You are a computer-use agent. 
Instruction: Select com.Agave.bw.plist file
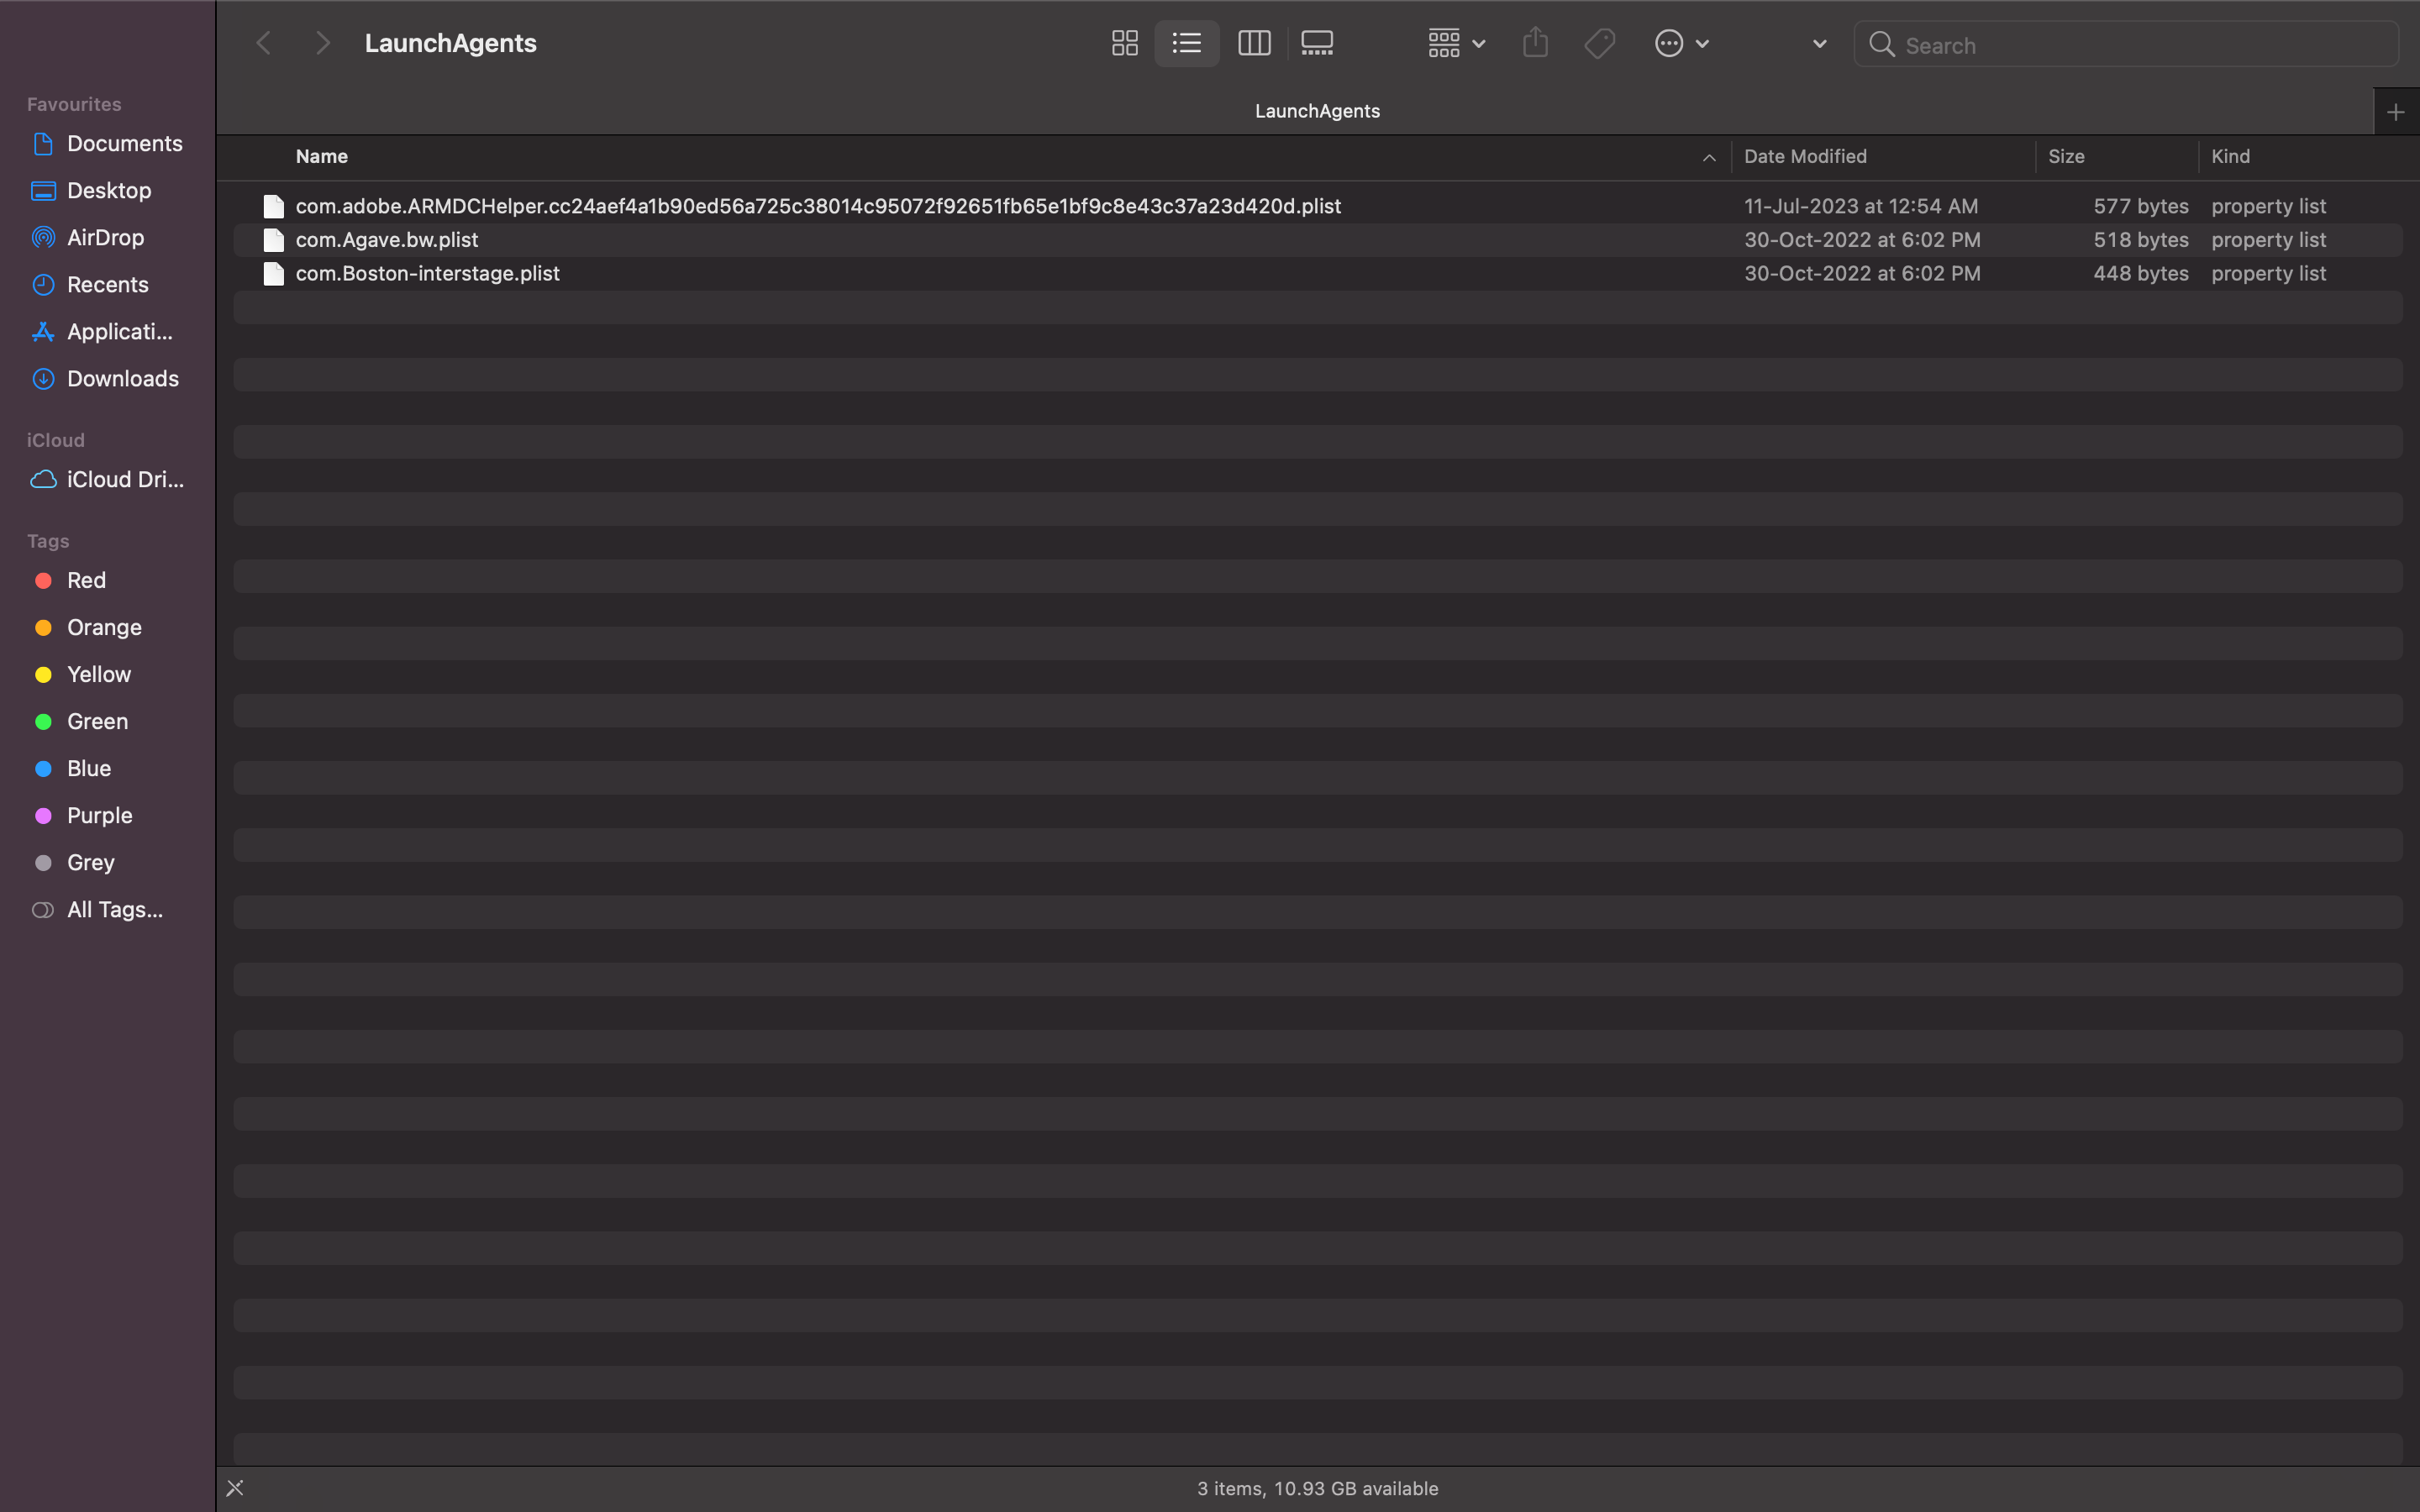387,240
